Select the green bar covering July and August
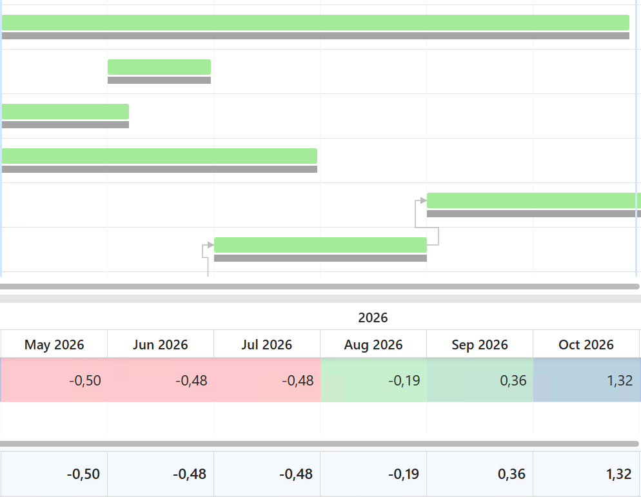The image size is (641, 497). point(320,245)
